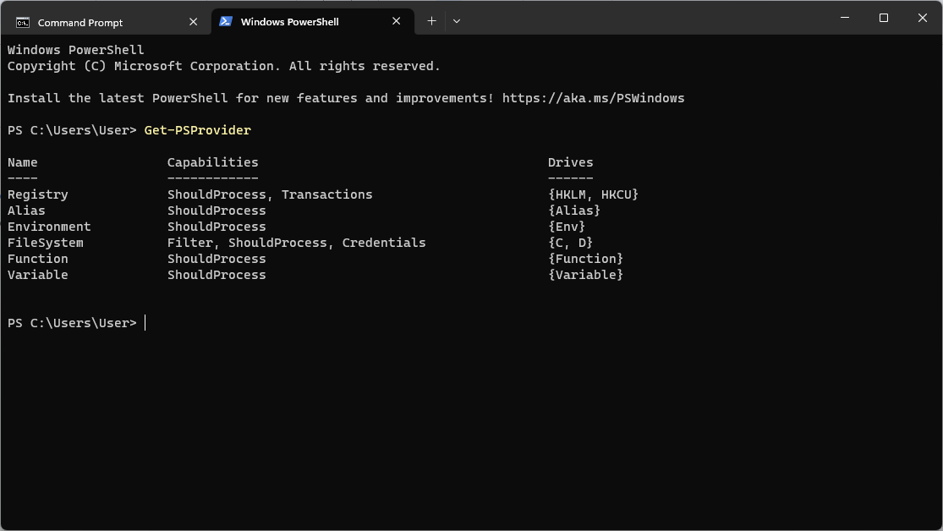Click the Command Prompt tab icon
The height and width of the screenshot is (531, 943).
pos(23,23)
